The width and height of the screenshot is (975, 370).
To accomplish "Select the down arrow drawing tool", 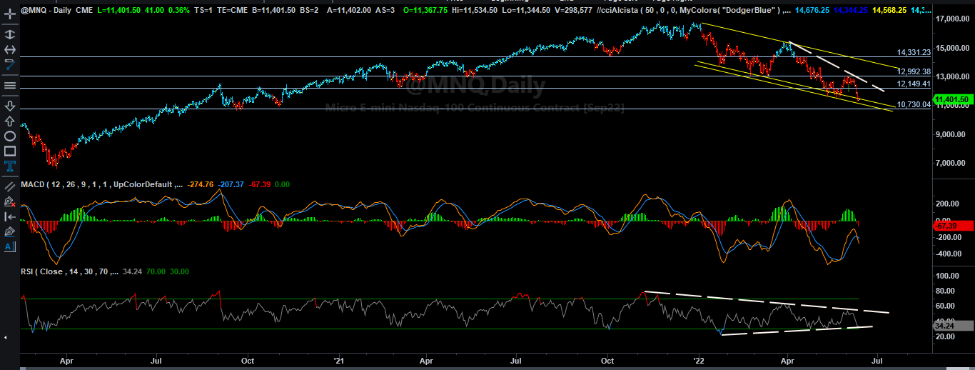I will tap(10, 106).
